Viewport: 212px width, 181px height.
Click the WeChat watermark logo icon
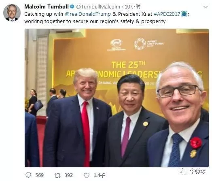point(182,172)
